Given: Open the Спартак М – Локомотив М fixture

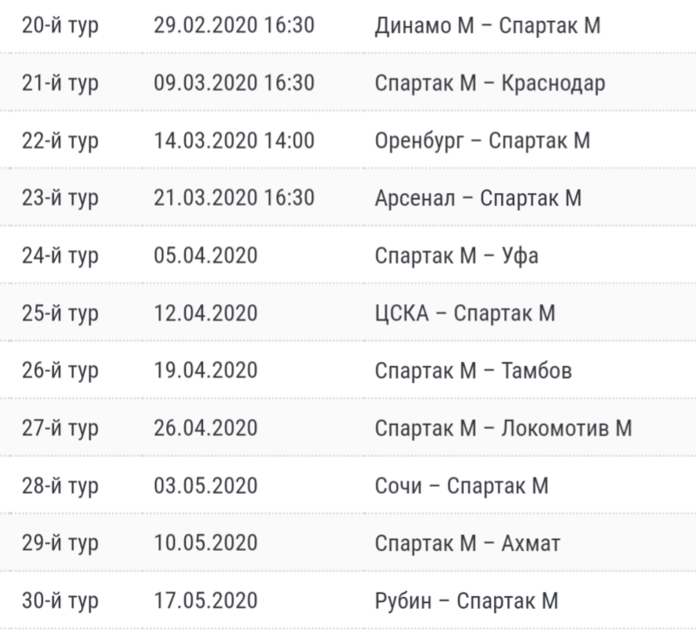Looking at the screenshot, I should (x=503, y=429).
